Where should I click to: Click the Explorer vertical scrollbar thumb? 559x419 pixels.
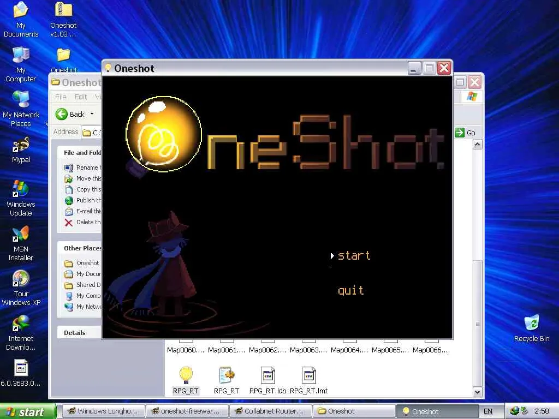point(477,324)
